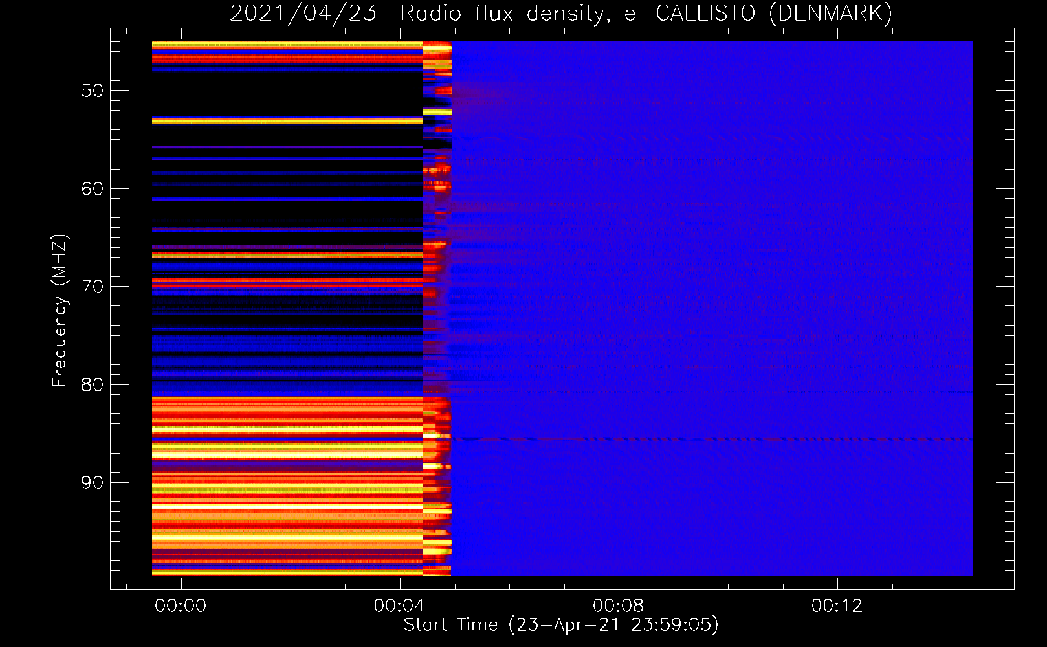Click the 00:08 time tick label
This screenshot has width=1047, height=647.
click(619, 606)
